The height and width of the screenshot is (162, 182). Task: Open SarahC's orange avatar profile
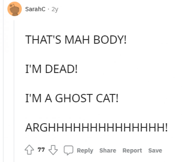(15, 9)
